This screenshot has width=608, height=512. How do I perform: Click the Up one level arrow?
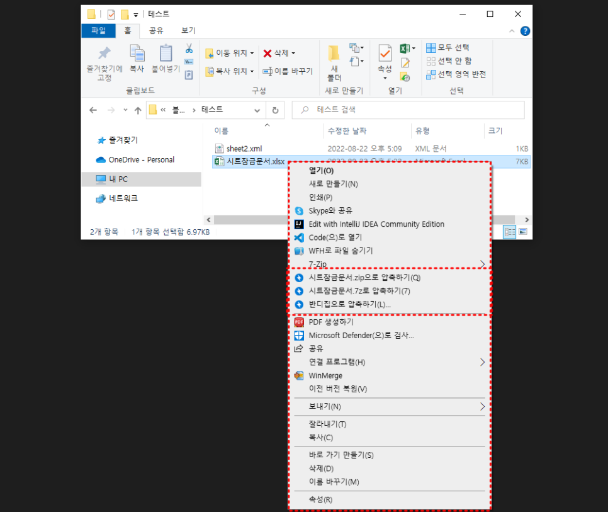pos(138,110)
